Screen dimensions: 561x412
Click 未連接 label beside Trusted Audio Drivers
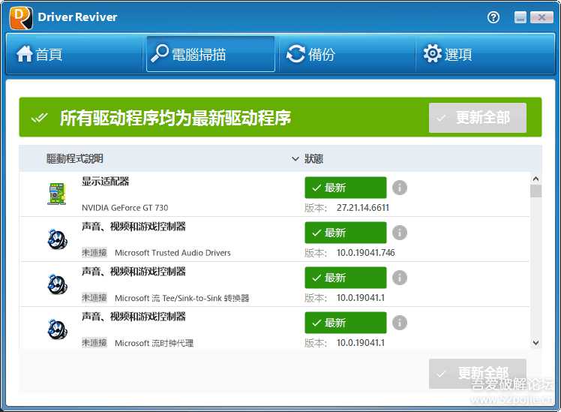(x=94, y=253)
